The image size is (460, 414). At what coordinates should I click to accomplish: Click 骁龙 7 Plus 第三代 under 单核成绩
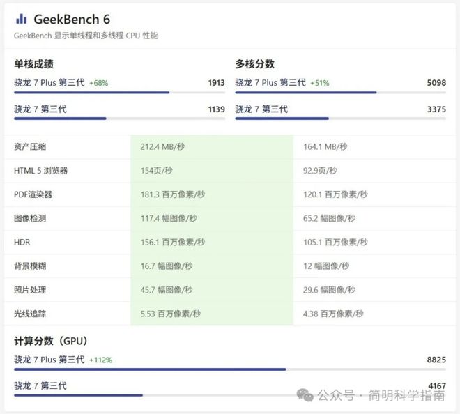point(49,82)
